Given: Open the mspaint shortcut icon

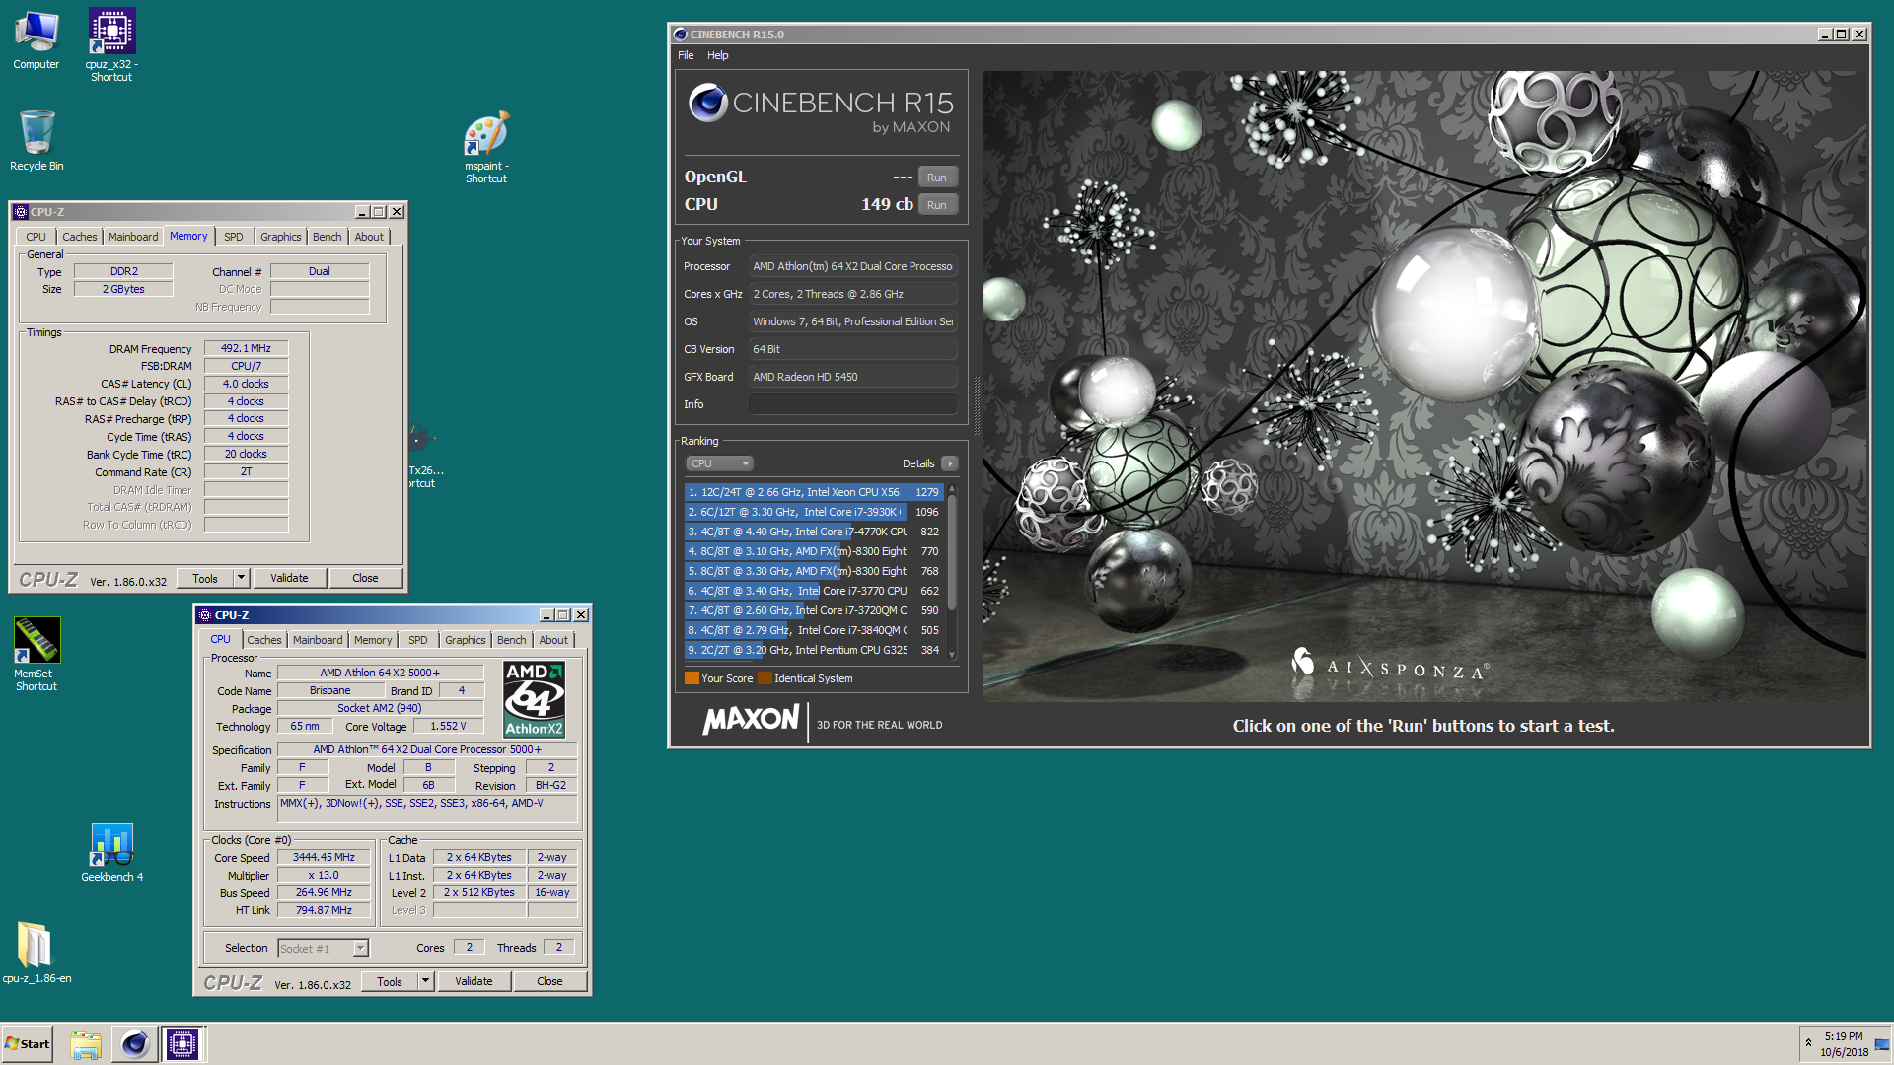Looking at the screenshot, I should [486, 146].
